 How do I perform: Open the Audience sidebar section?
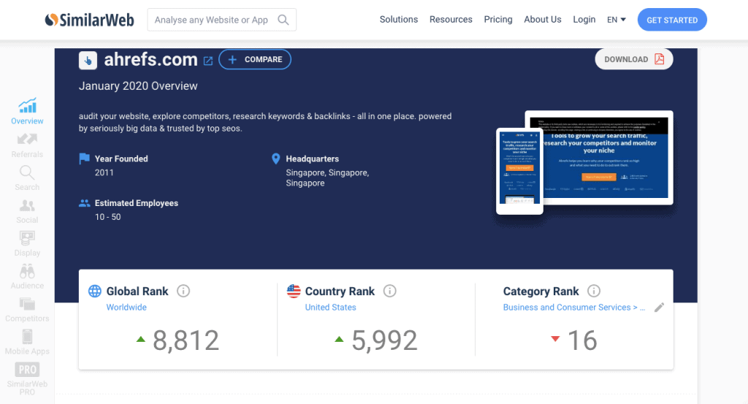click(27, 277)
